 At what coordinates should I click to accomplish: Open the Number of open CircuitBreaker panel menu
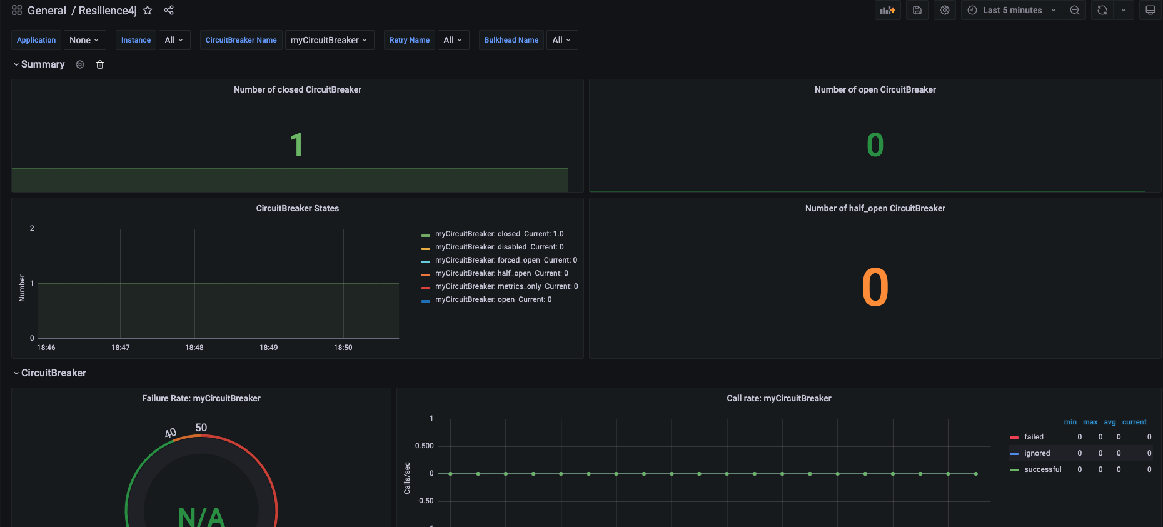[875, 89]
